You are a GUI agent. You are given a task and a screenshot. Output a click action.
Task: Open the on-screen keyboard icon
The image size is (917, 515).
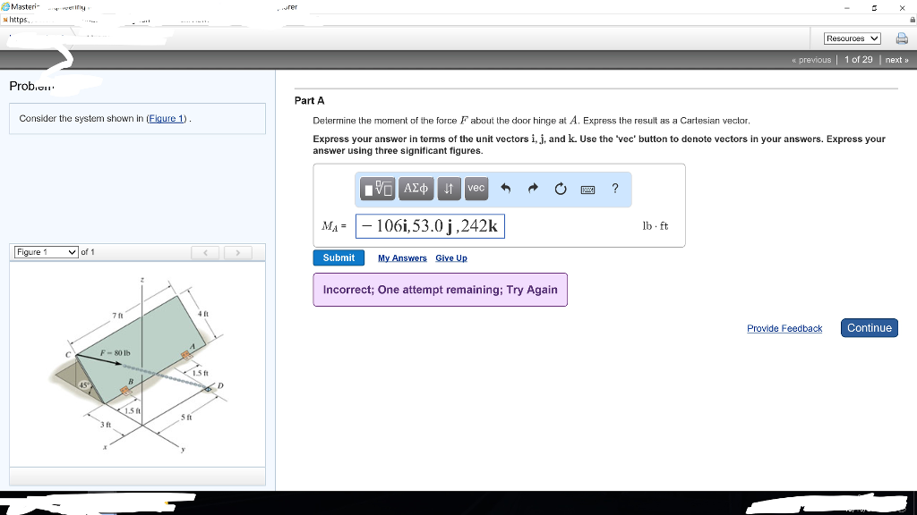click(587, 189)
